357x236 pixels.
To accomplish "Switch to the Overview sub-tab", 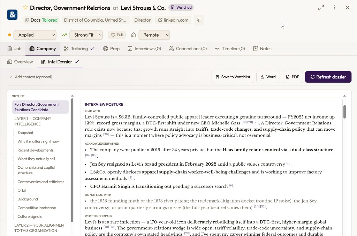I will [x=20, y=62].
